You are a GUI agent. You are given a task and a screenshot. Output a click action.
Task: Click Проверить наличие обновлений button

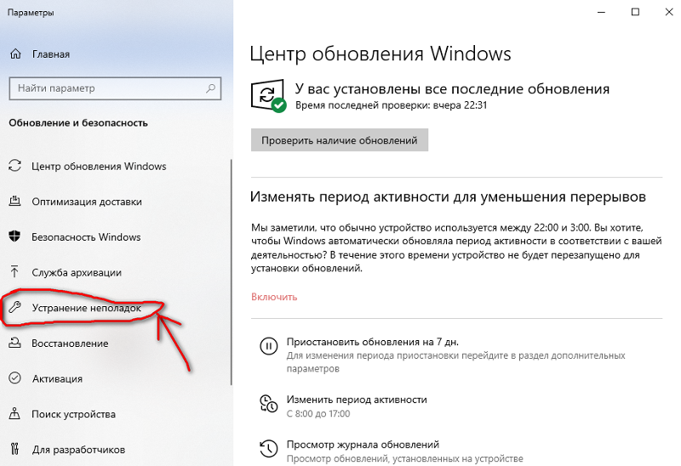coord(340,140)
